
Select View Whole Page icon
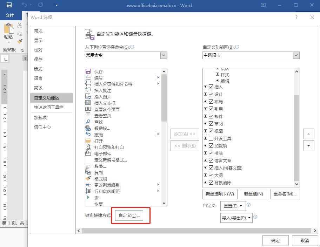tap(88, 116)
